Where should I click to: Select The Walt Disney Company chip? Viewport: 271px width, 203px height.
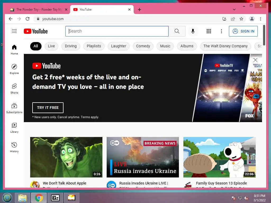click(x=225, y=46)
